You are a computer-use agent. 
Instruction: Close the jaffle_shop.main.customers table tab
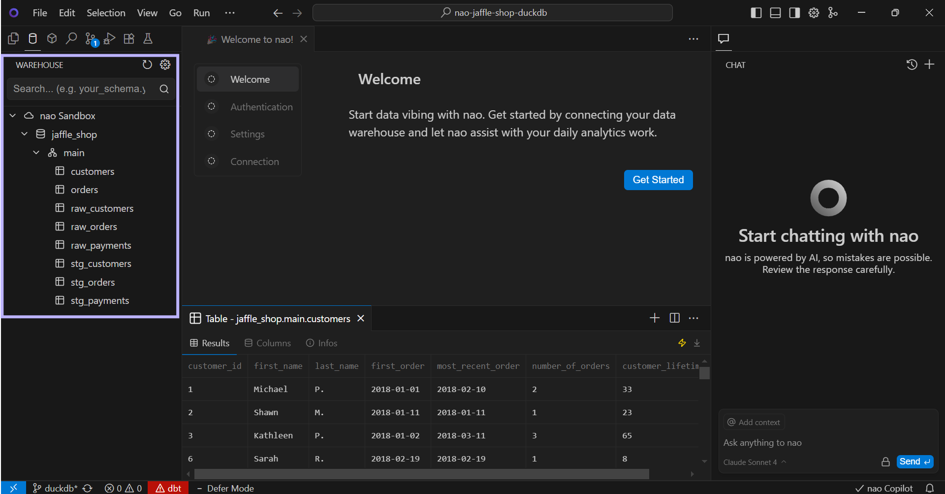[361, 318]
